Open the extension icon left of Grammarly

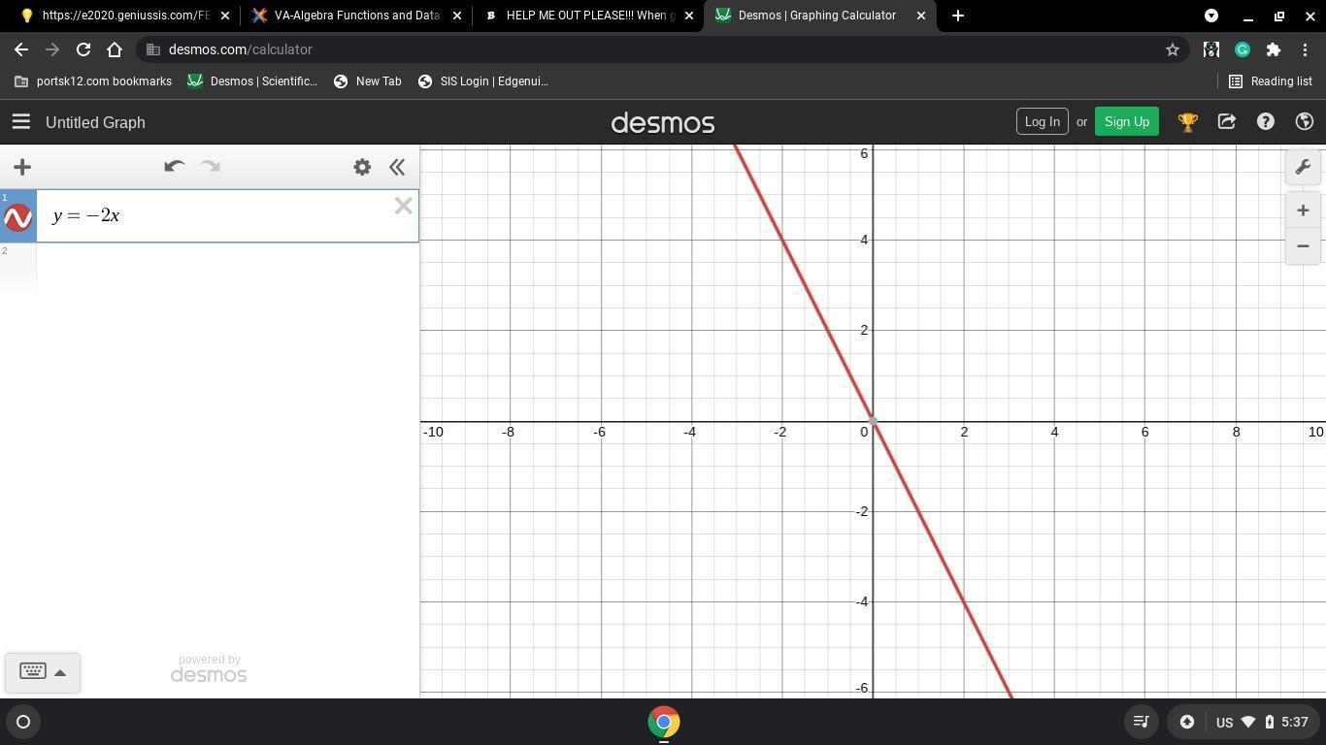[1211, 49]
